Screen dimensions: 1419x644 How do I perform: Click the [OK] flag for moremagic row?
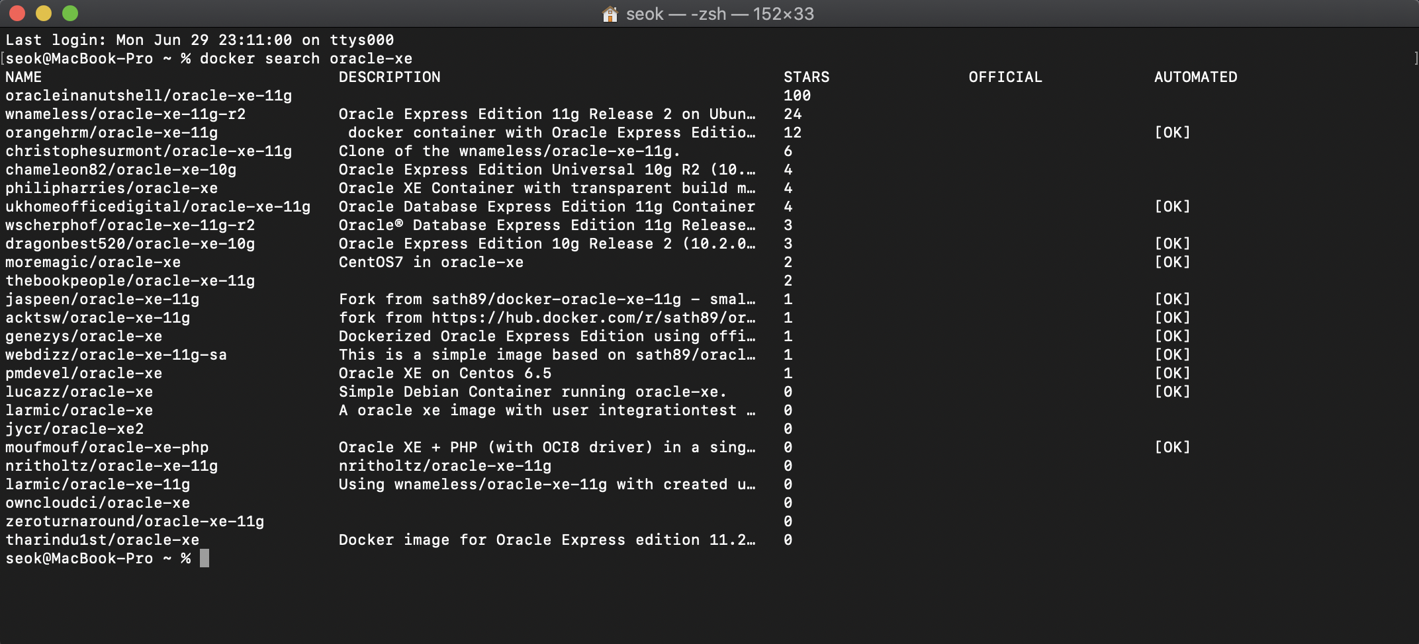point(1173,262)
